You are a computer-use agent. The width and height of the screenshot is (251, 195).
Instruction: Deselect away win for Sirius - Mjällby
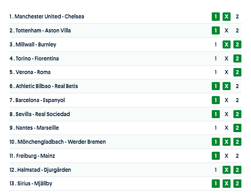(x=237, y=184)
